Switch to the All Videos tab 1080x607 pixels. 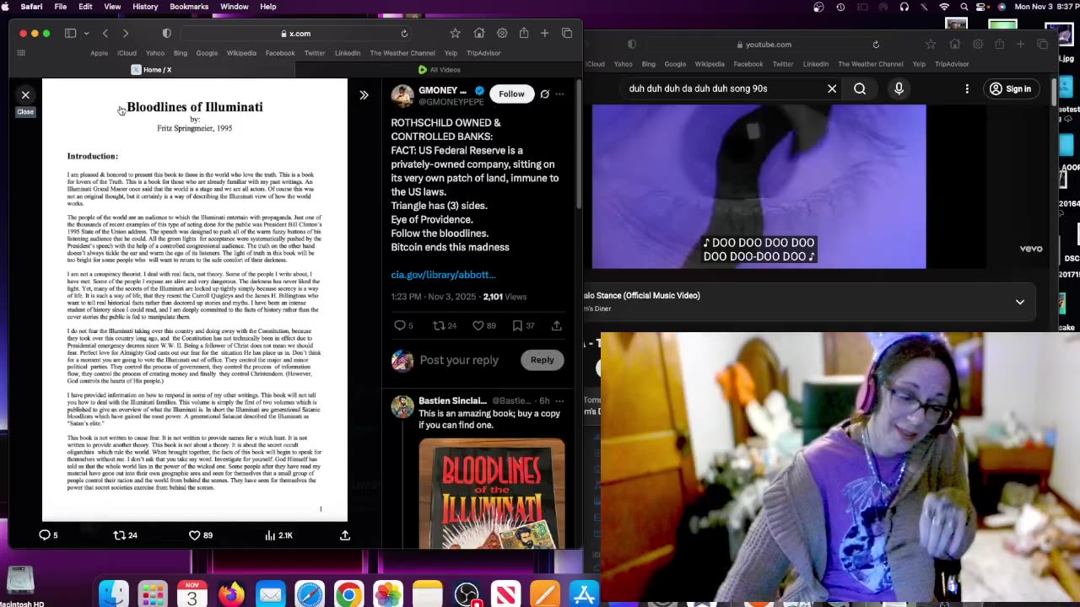[440, 70]
